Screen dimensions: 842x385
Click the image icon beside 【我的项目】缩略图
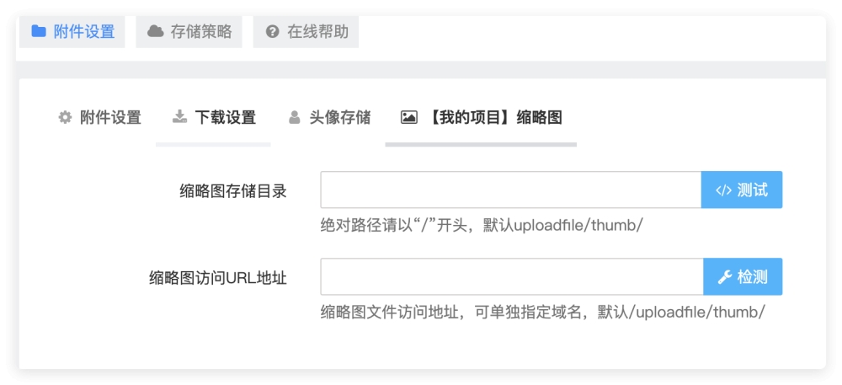point(409,117)
